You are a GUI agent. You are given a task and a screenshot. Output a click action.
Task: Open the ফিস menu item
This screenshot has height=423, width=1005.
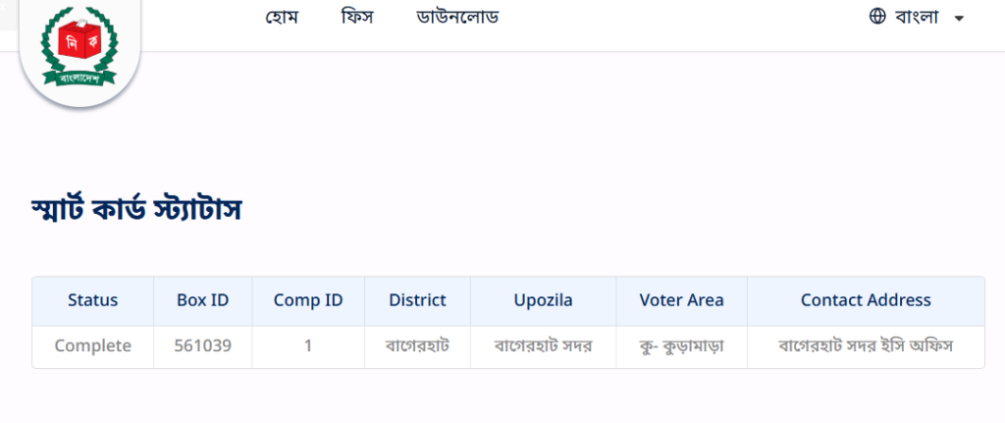[357, 17]
